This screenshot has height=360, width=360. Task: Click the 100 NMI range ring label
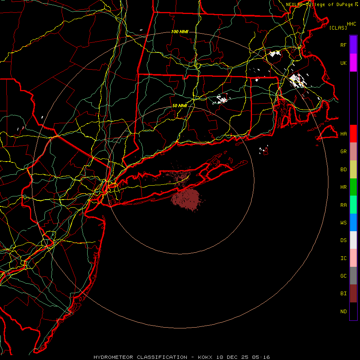180,32
